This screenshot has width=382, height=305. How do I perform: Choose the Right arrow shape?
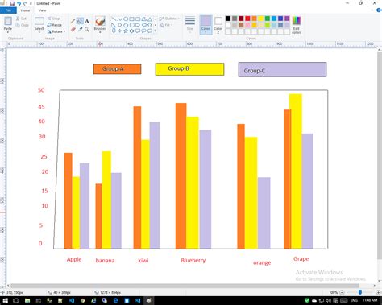tap(138, 25)
